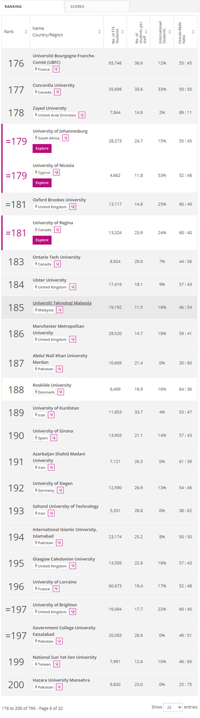Click the pink icon beside Germany
The height and width of the screenshot is (718, 200).
click(x=60, y=490)
